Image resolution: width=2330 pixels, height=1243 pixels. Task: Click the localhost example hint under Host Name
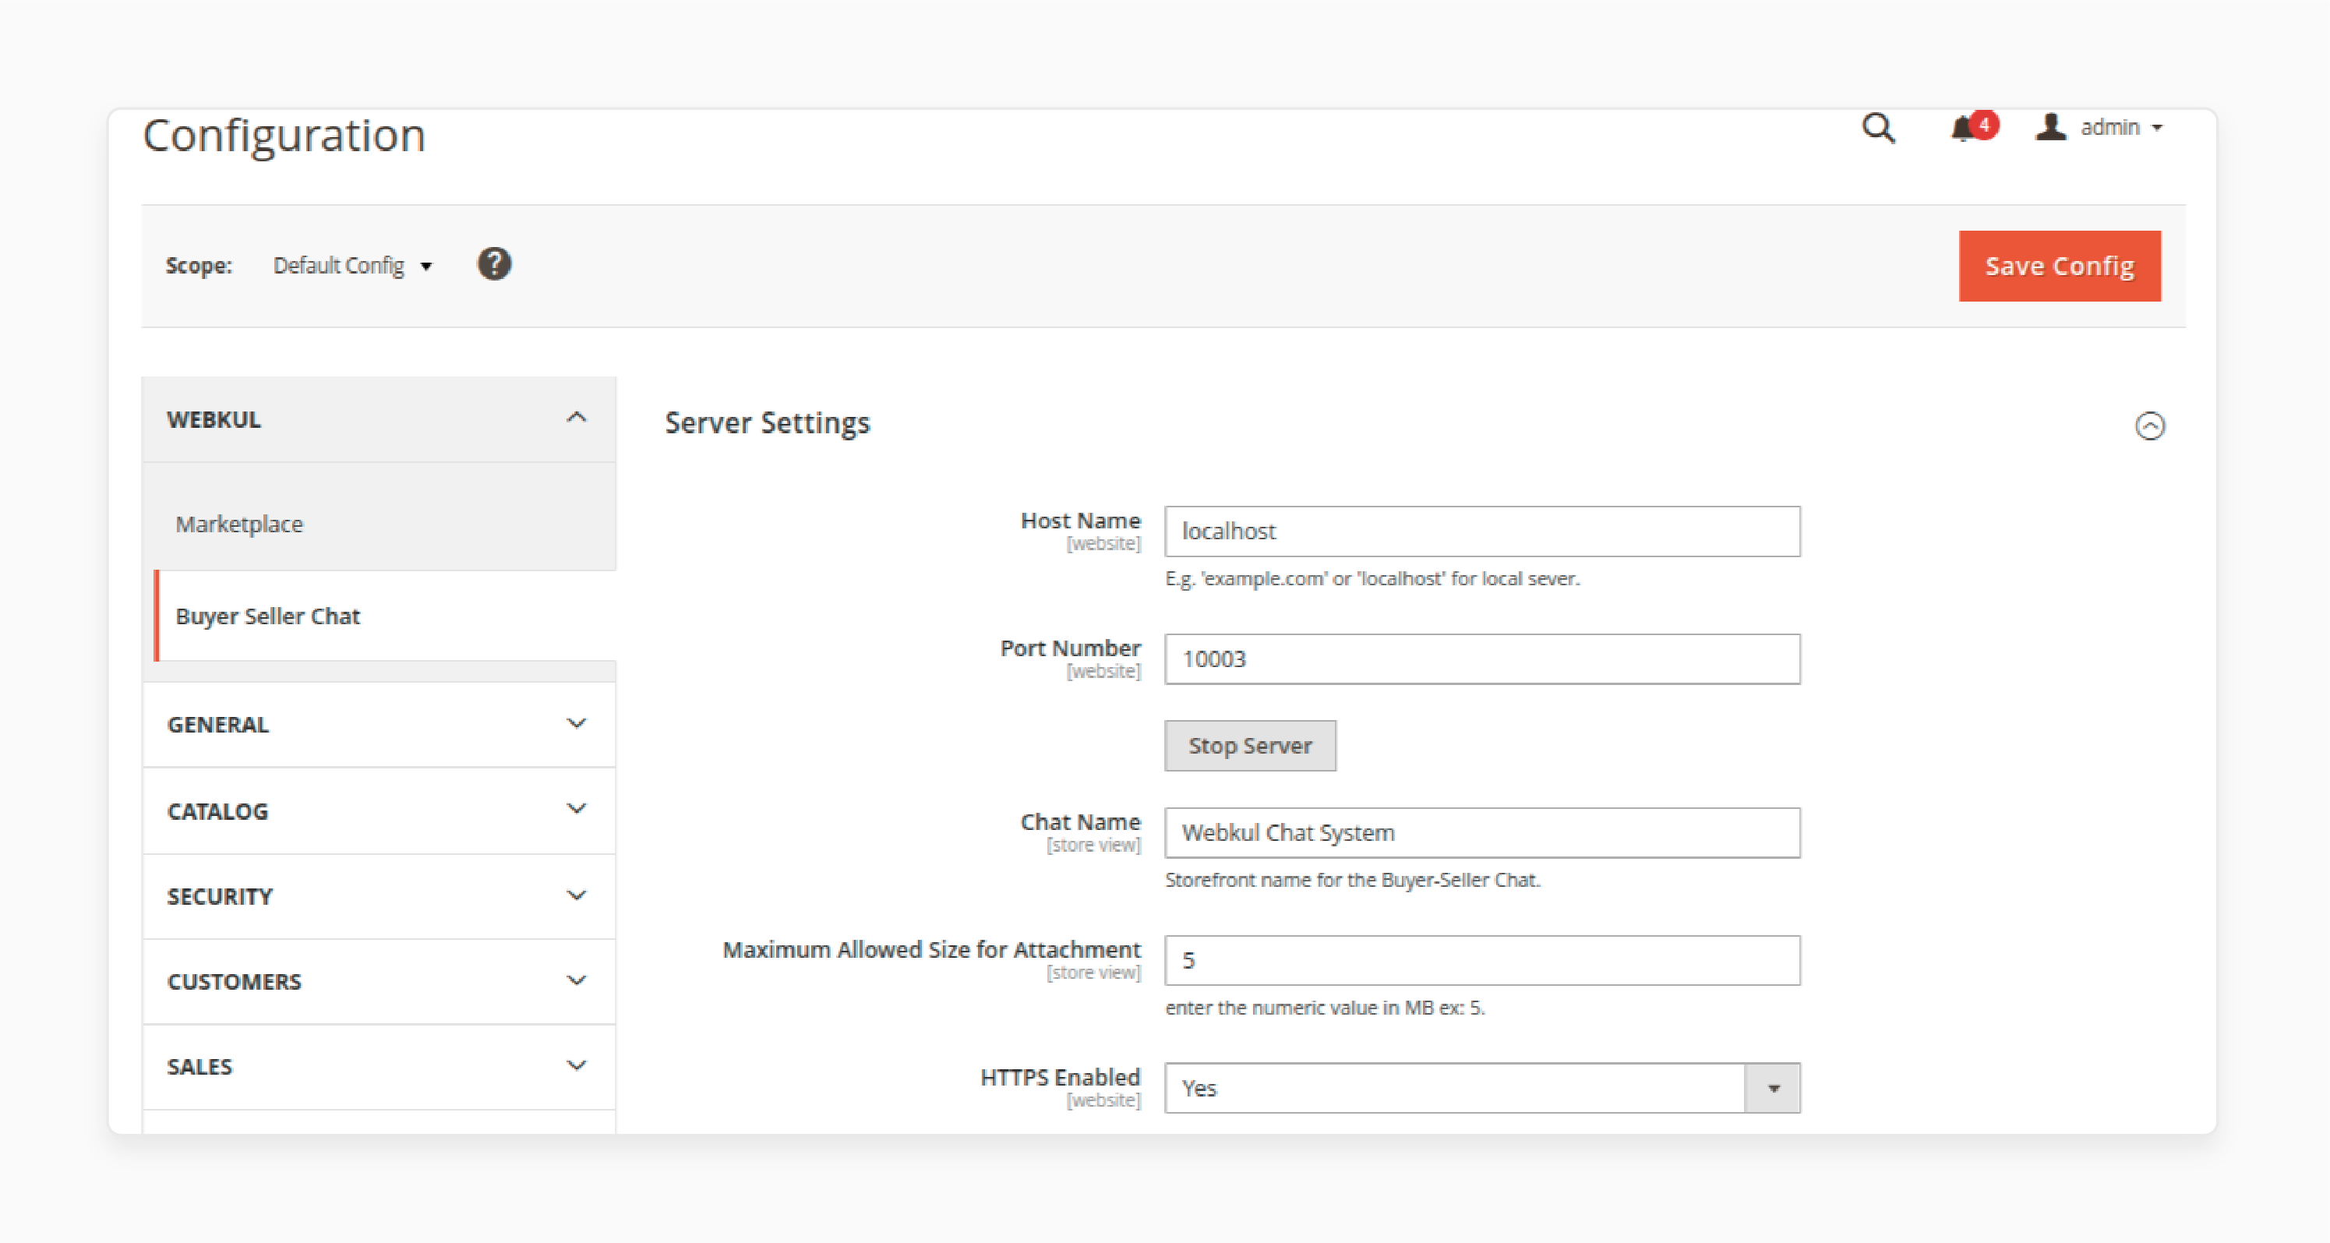(1372, 578)
